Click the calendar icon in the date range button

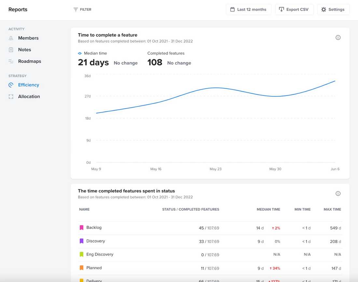(232, 9)
